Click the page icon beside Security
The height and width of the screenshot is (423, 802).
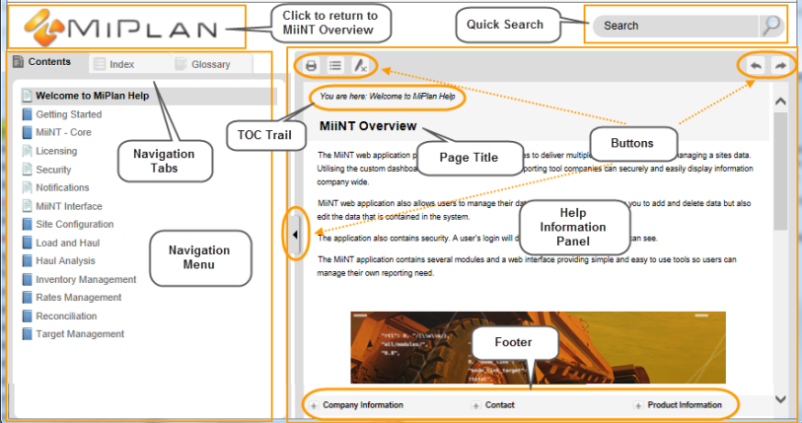27,170
